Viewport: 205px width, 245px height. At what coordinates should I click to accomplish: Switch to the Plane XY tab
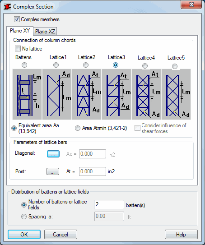[20, 31]
